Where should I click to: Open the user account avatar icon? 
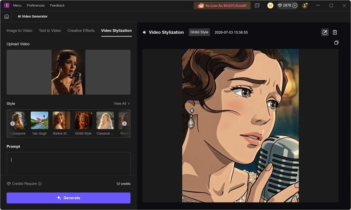coord(305,5)
